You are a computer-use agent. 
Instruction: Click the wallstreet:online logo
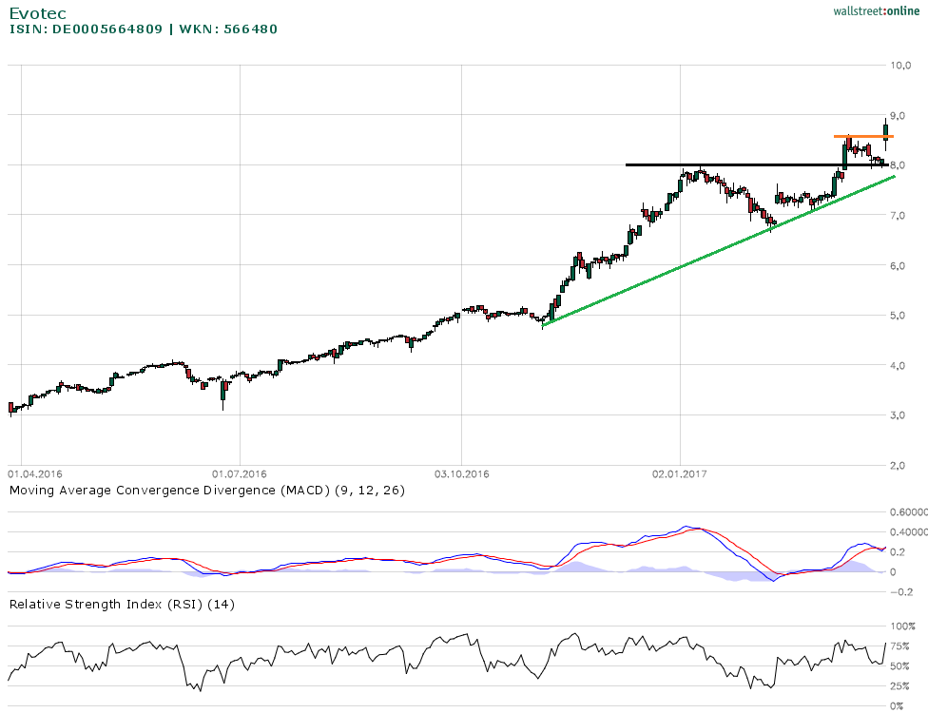(876, 10)
